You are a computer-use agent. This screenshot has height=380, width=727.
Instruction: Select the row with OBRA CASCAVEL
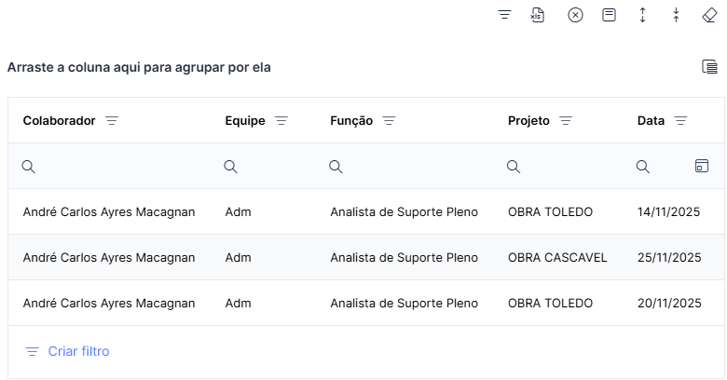365,257
